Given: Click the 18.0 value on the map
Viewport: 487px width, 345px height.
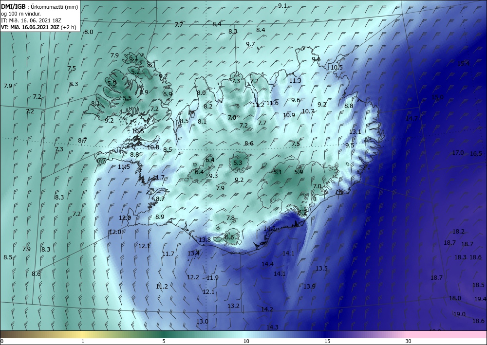Looking at the screenshot, I should pos(455,298).
